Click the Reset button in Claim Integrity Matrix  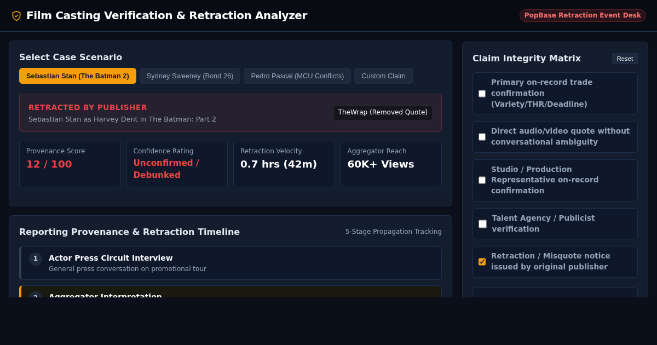[625, 59]
